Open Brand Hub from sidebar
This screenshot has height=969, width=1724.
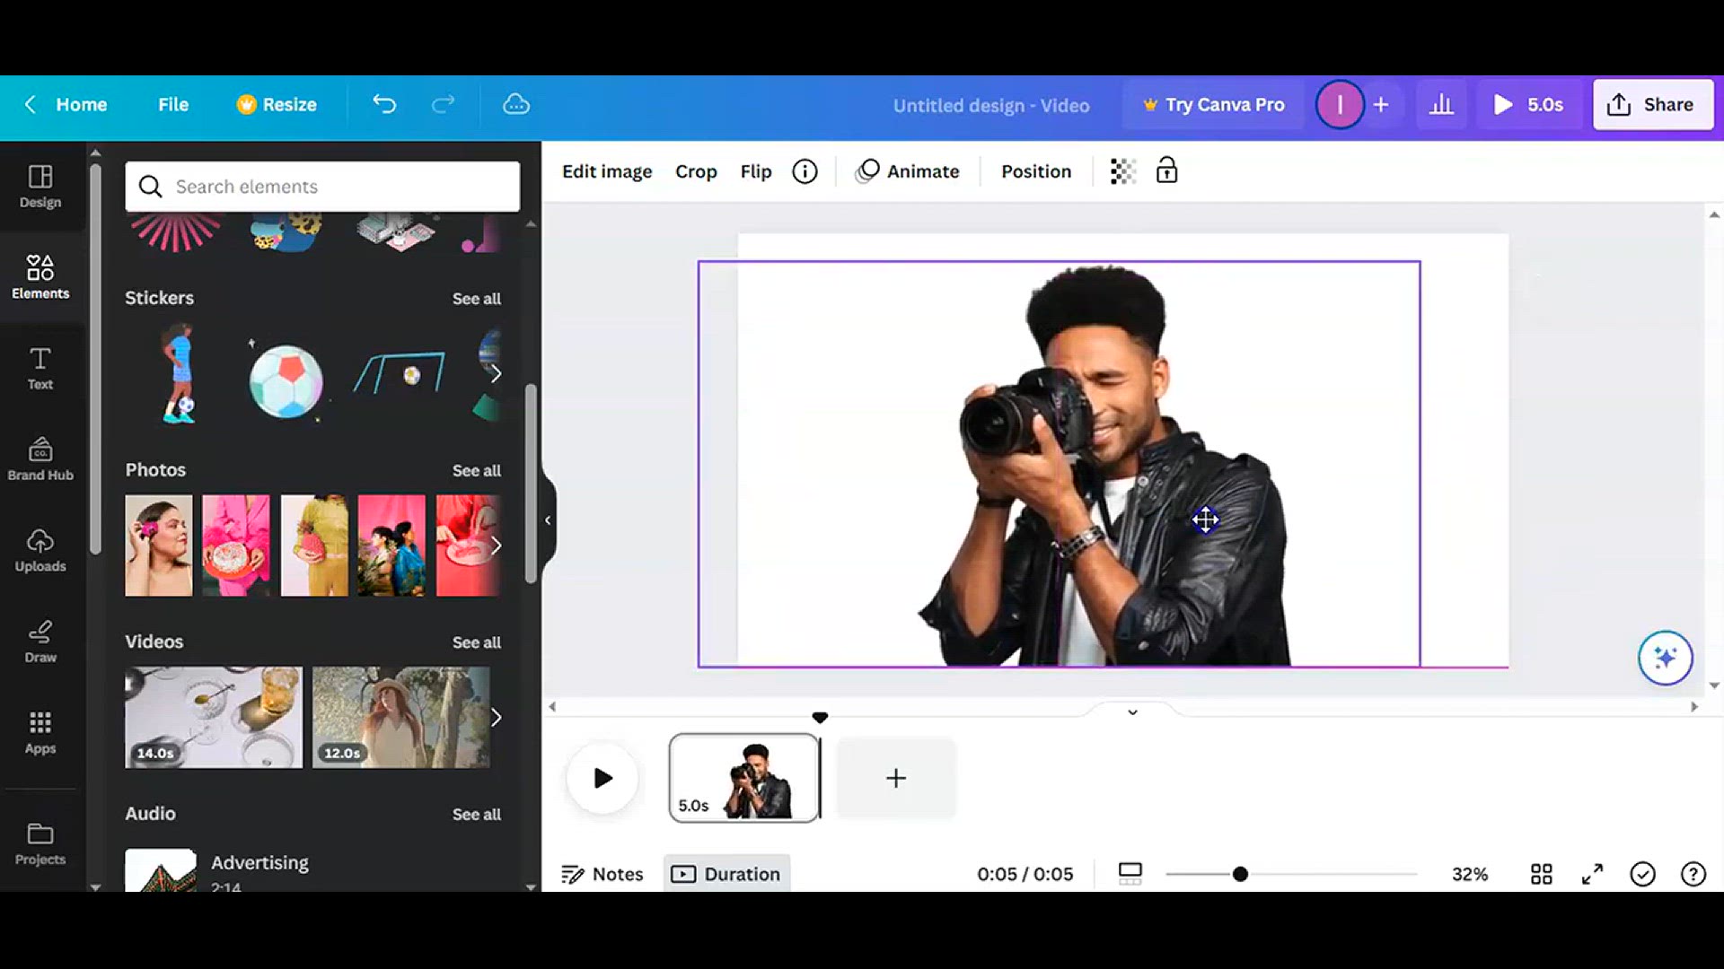point(40,459)
